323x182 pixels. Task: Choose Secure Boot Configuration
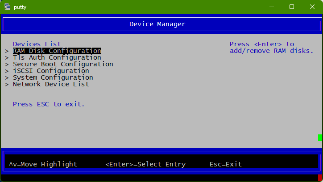[62, 64]
